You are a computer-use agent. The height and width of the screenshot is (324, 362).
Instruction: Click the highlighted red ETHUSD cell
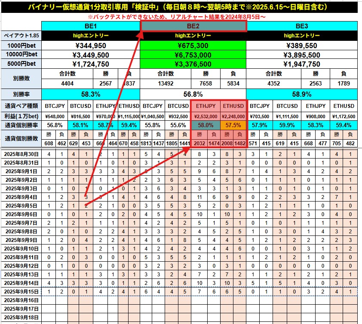point(233,106)
